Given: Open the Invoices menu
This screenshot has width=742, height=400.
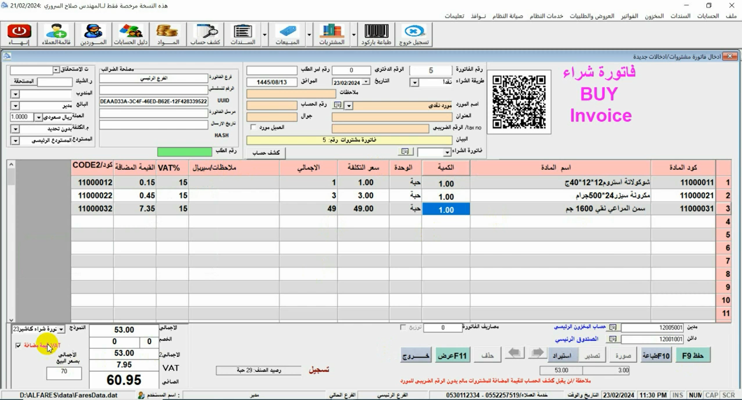Looking at the screenshot, I should click(x=630, y=16).
